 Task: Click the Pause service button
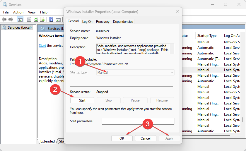pos(135,100)
